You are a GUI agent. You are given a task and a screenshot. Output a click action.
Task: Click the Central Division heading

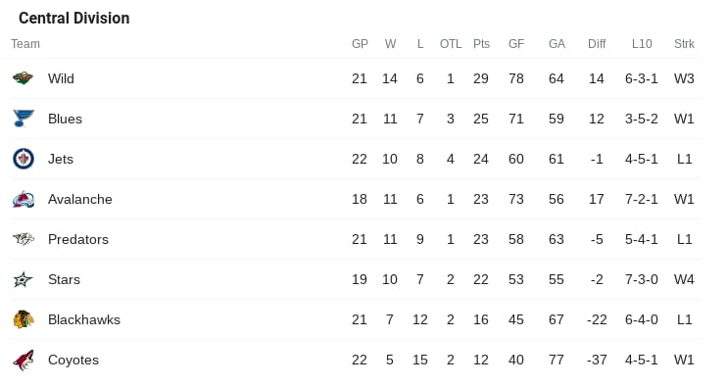[x=74, y=18]
